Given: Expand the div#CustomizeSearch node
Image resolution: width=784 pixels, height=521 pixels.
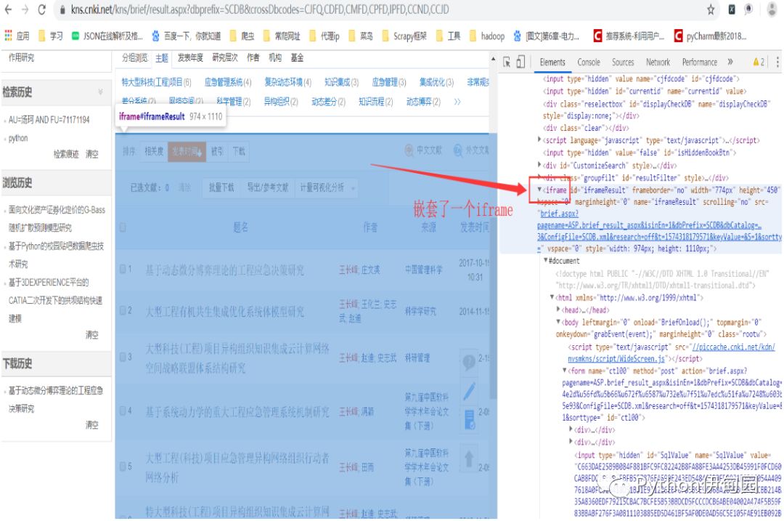Looking at the screenshot, I should [x=539, y=165].
